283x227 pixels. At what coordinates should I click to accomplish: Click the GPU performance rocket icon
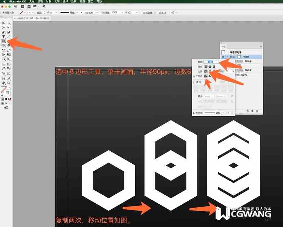(44, 6)
